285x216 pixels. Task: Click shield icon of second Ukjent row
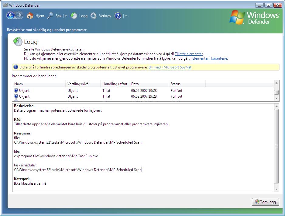(x=16, y=96)
